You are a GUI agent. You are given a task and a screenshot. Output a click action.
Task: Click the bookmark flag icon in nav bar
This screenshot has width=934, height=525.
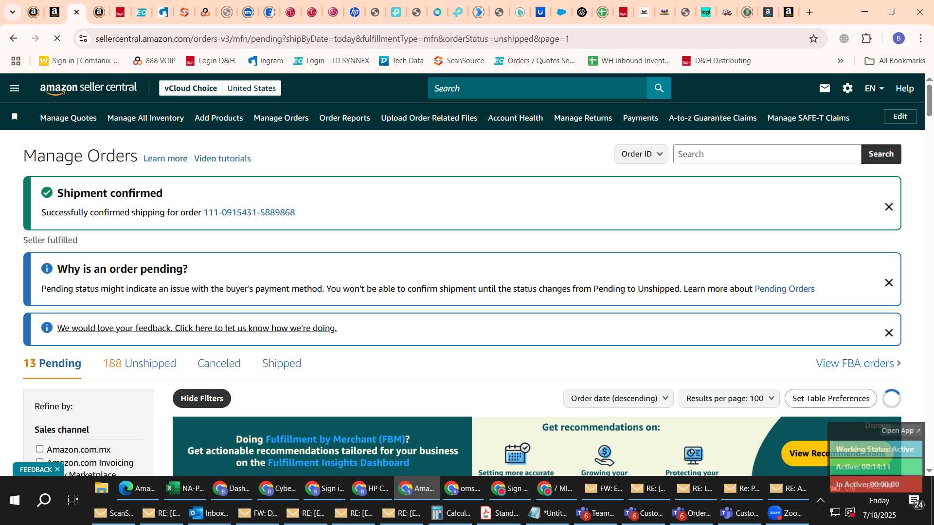click(15, 117)
